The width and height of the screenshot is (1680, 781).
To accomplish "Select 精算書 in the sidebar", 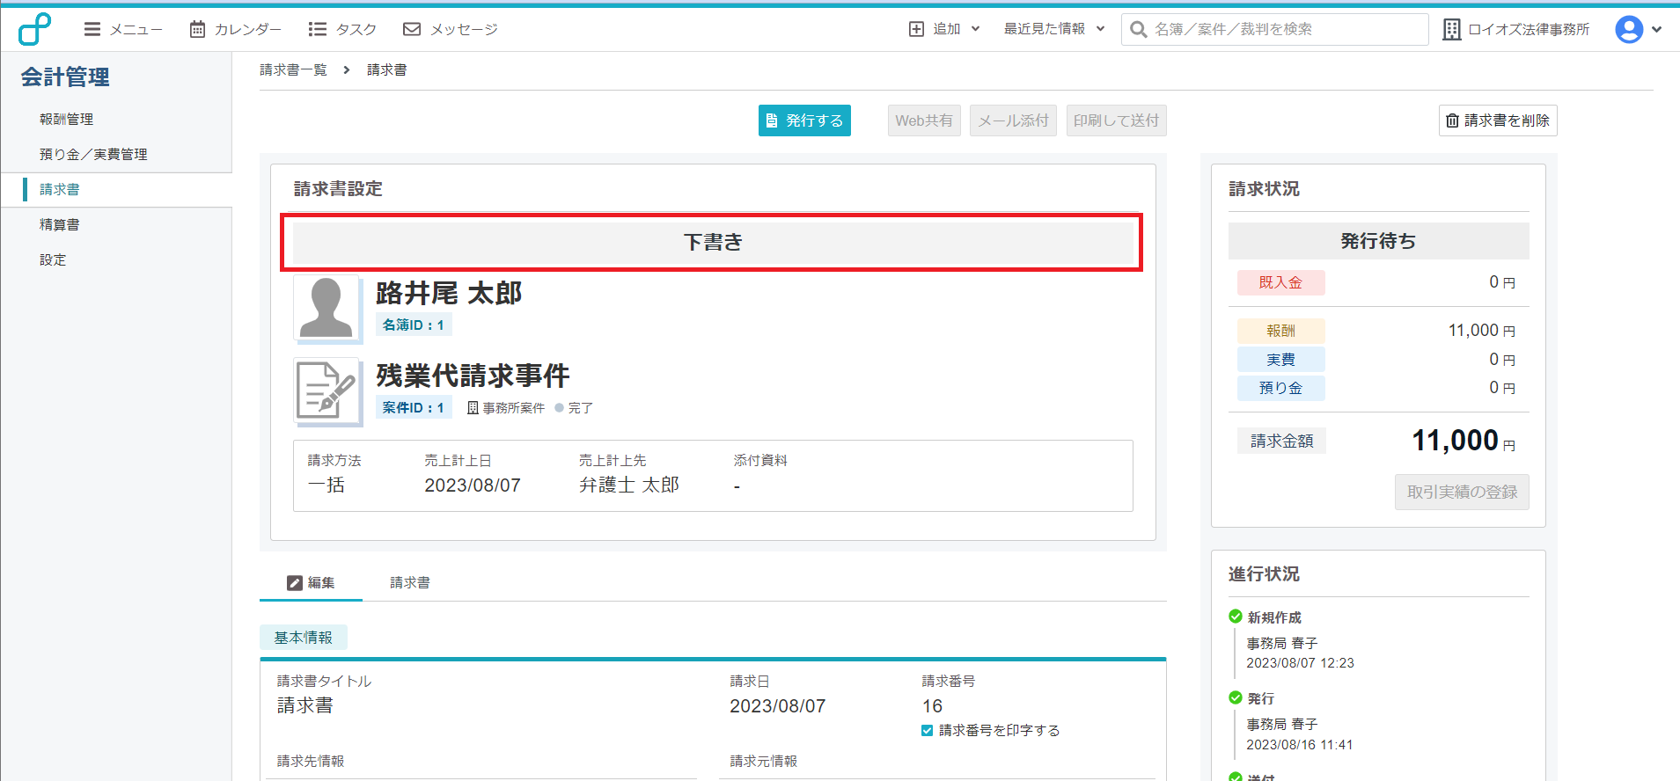I will tap(59, 224).
